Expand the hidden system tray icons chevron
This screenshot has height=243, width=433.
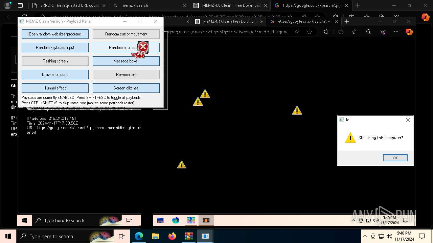click(365, 236)
